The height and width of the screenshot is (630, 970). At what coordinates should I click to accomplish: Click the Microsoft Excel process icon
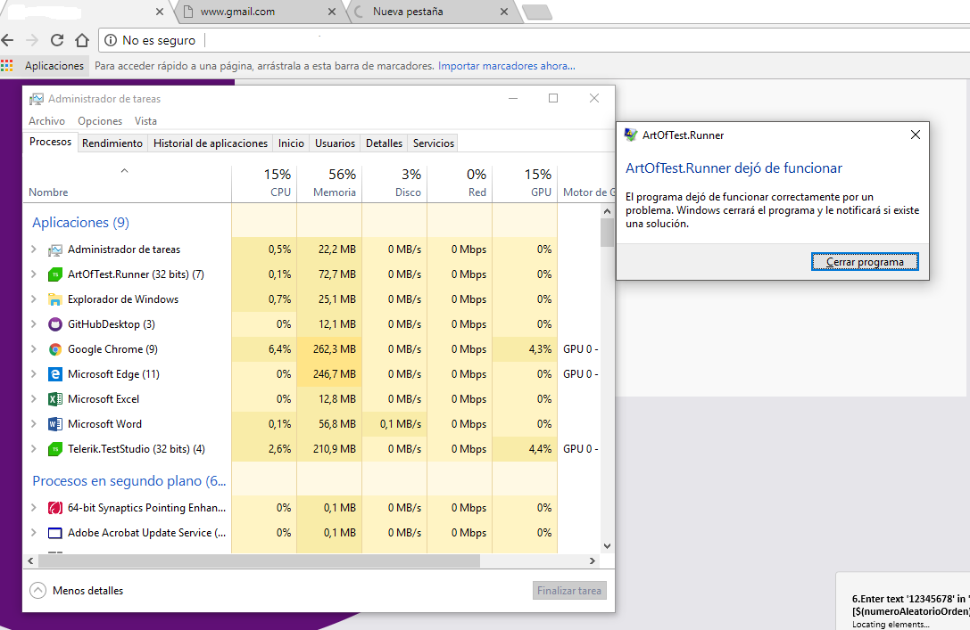pyautogui.click(x=55, y=399)
